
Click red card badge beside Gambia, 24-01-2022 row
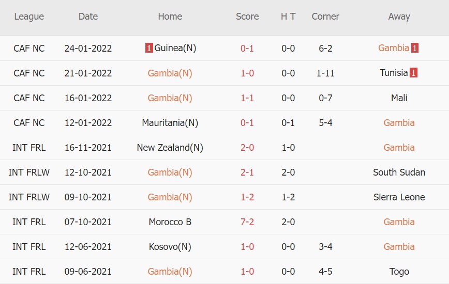click(x=414, y=49)
